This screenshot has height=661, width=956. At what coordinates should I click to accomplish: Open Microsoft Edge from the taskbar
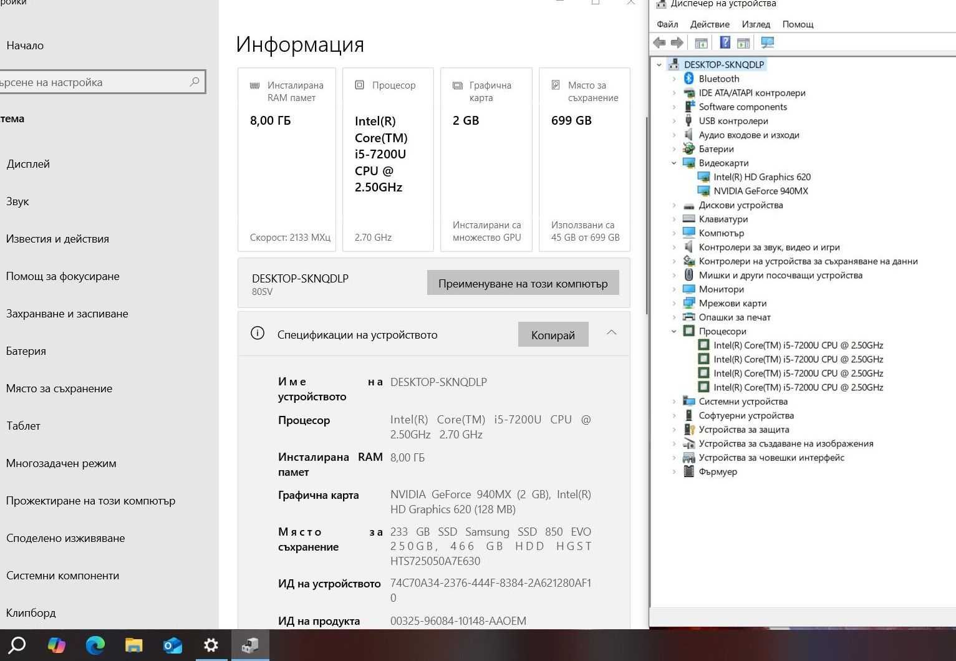95,645
